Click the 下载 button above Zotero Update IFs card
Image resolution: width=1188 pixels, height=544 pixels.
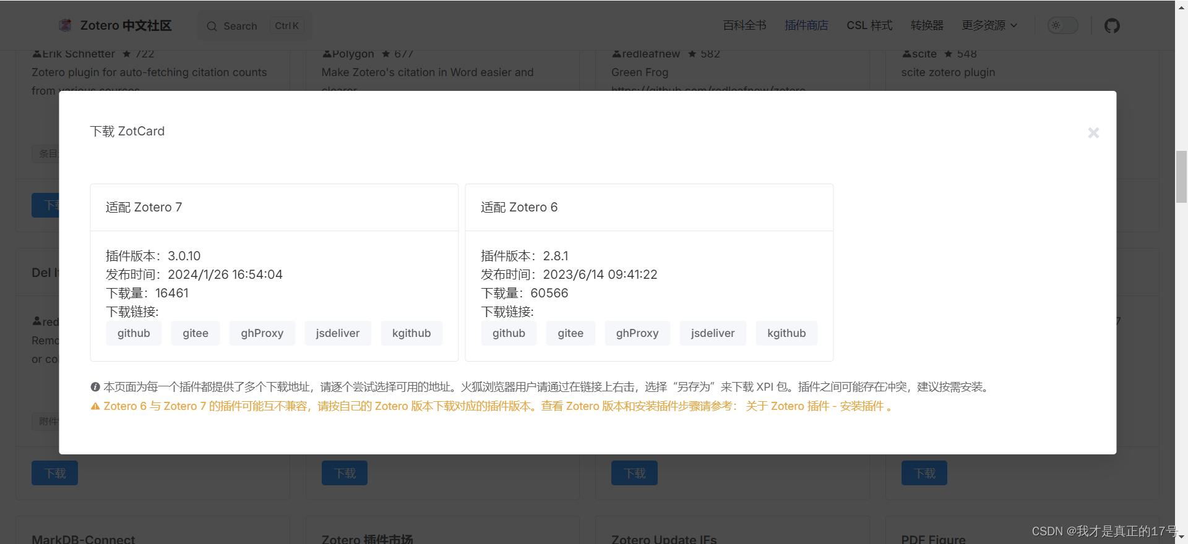[x=634, y=473]
